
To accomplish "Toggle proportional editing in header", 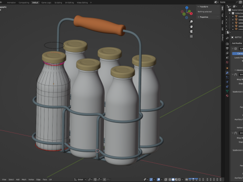I will tap(105, 179).
